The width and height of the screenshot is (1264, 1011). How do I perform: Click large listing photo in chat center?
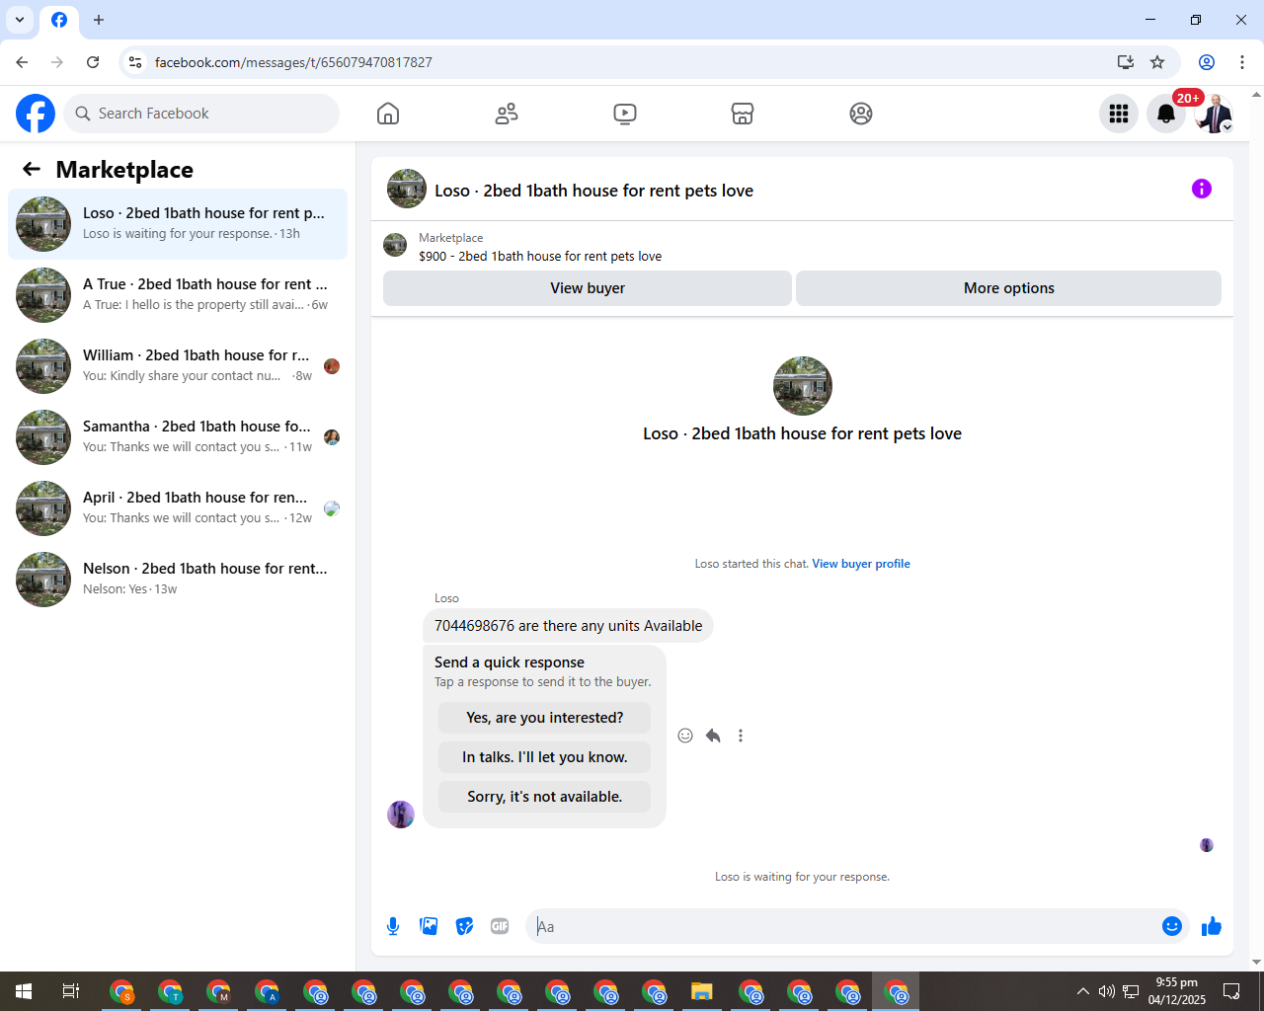click(803, 386)
